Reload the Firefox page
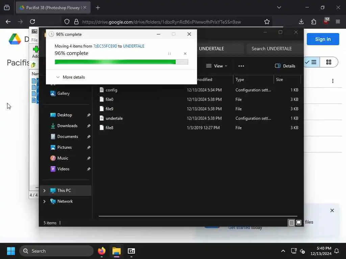 [x=32, y=22]
